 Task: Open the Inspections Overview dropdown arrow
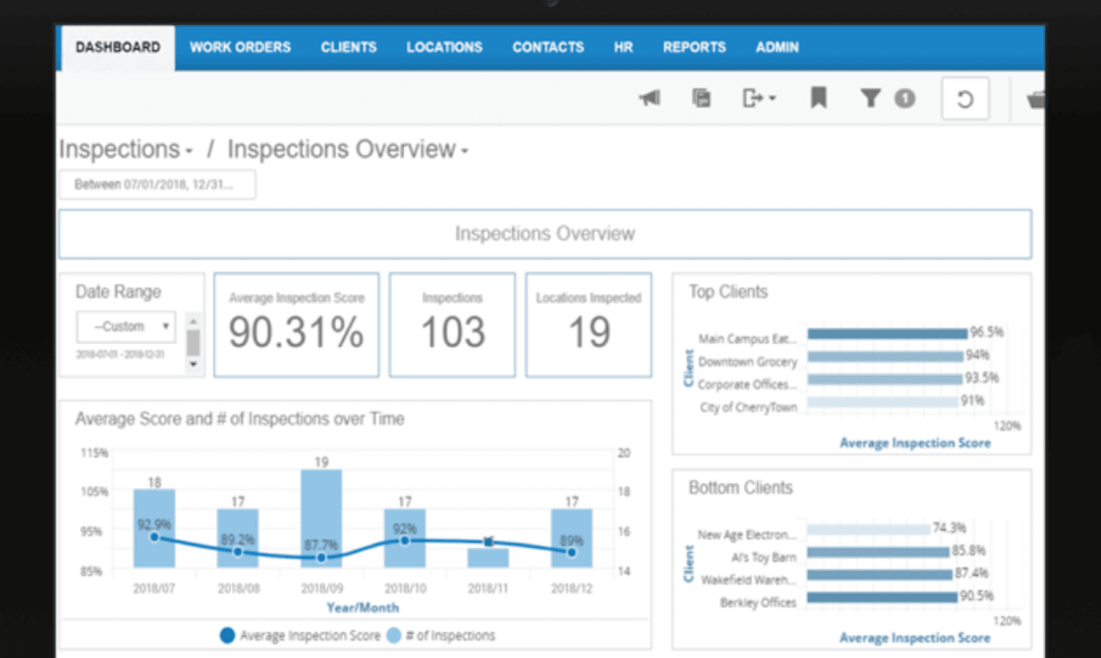click(464, 153)
